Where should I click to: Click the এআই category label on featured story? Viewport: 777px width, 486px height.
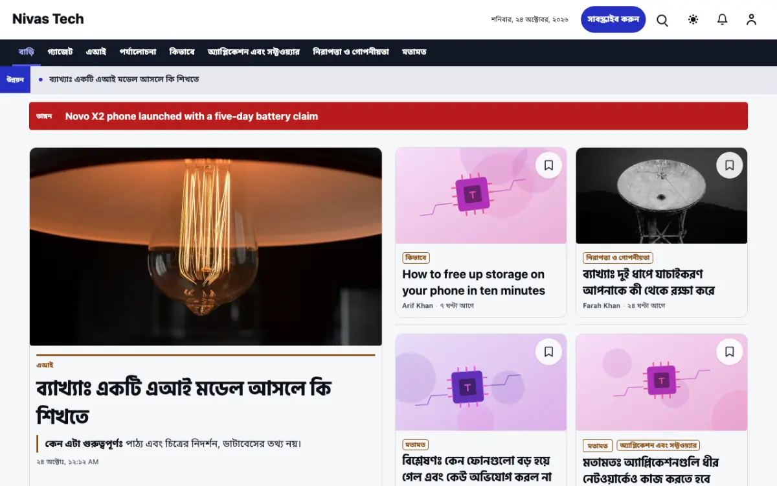tap(45, 365)
